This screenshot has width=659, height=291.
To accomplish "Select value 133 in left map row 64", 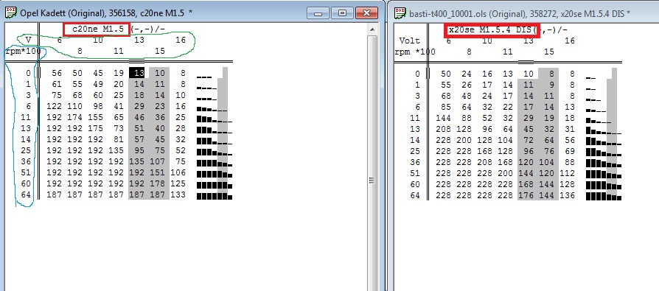I will tap(178, 194).
